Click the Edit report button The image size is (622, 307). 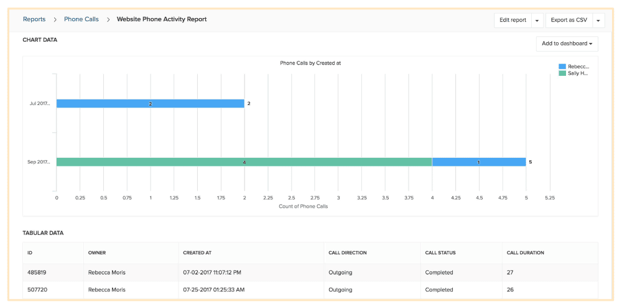click(x=513, y=20)
